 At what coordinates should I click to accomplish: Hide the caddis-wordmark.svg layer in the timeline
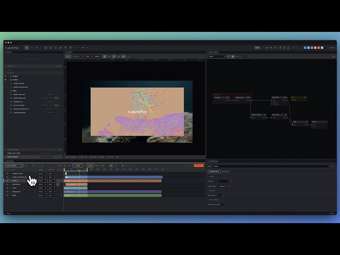[x=7, y=177]
